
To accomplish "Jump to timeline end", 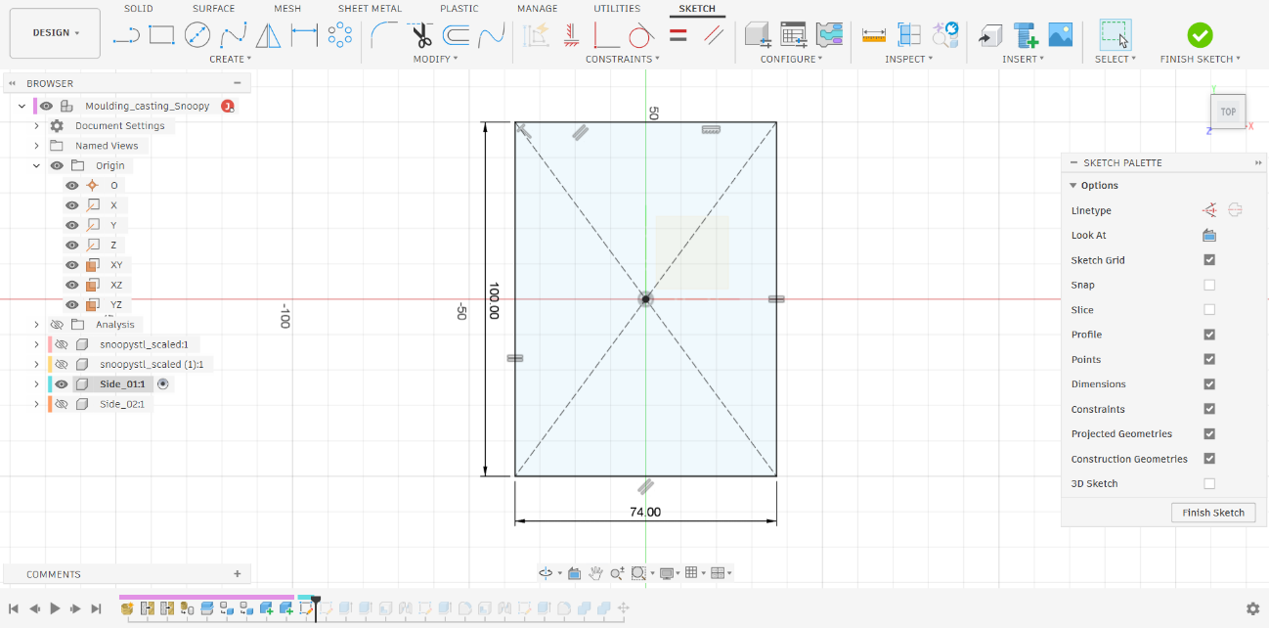I will click(96, 608).
